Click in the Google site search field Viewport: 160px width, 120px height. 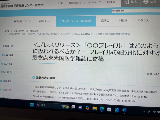[136, 11]
